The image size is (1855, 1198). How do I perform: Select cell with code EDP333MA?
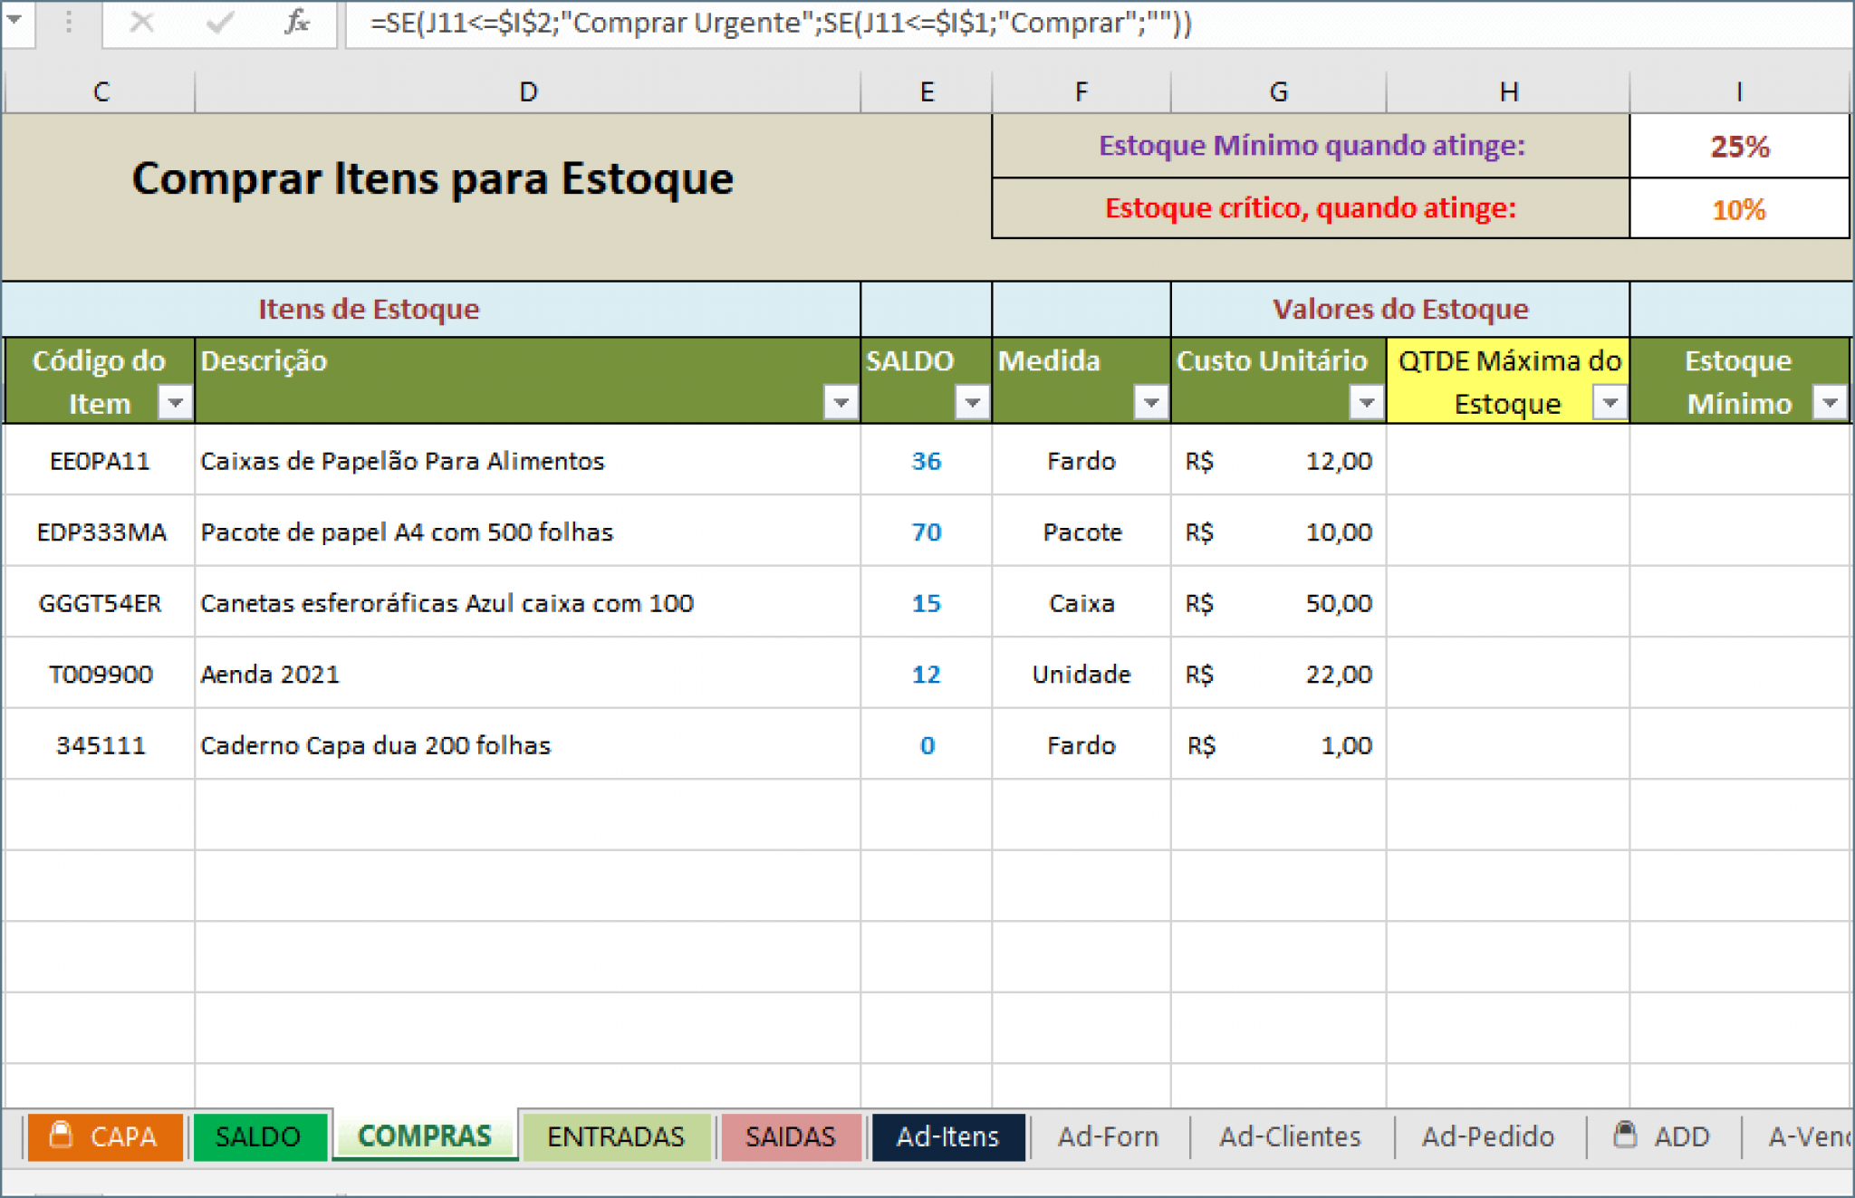pos(100,532)
